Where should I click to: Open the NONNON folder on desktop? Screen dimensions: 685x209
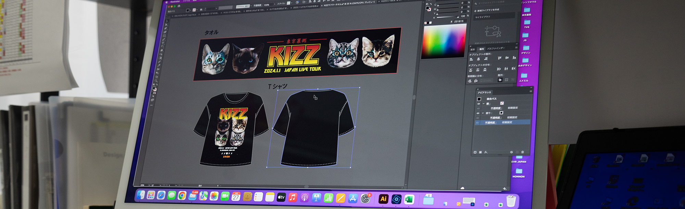coord(519,173)
